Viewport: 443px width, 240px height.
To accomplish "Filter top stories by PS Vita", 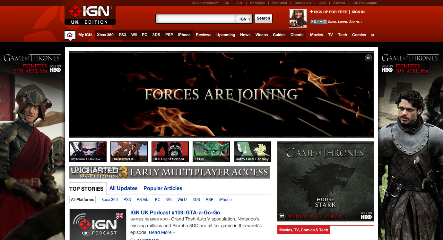I will (143, 200).
